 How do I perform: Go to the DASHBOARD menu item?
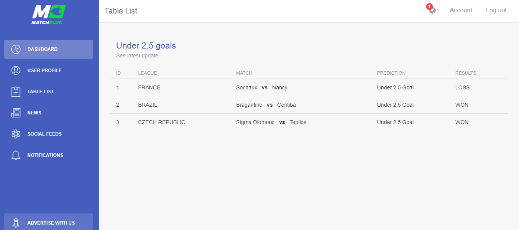(49, 49)
